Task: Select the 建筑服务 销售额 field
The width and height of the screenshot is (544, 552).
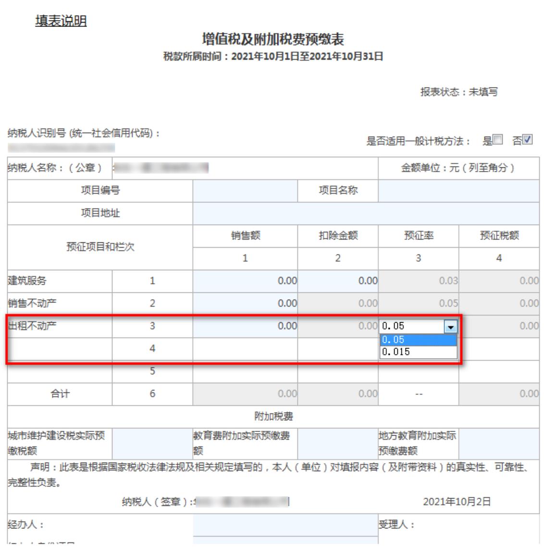Action: 245,281
